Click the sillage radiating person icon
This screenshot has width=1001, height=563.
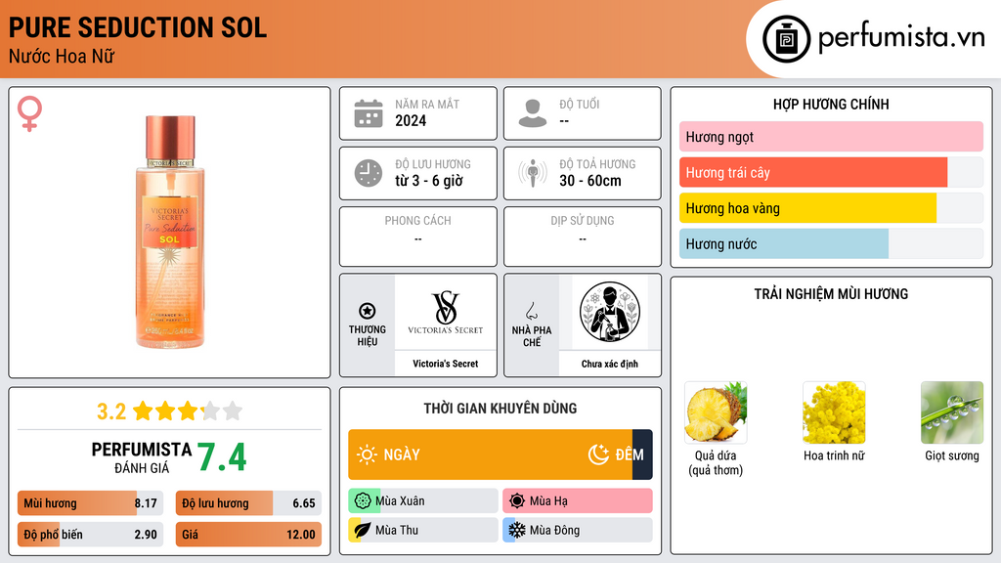click(x=533, y=173)
